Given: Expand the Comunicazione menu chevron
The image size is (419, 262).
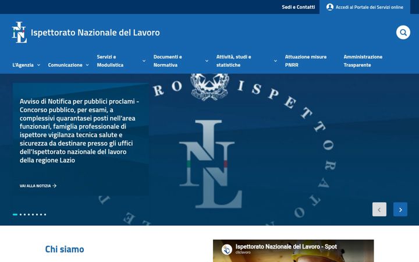Looking at the screenshot, I should coord(87,65).
